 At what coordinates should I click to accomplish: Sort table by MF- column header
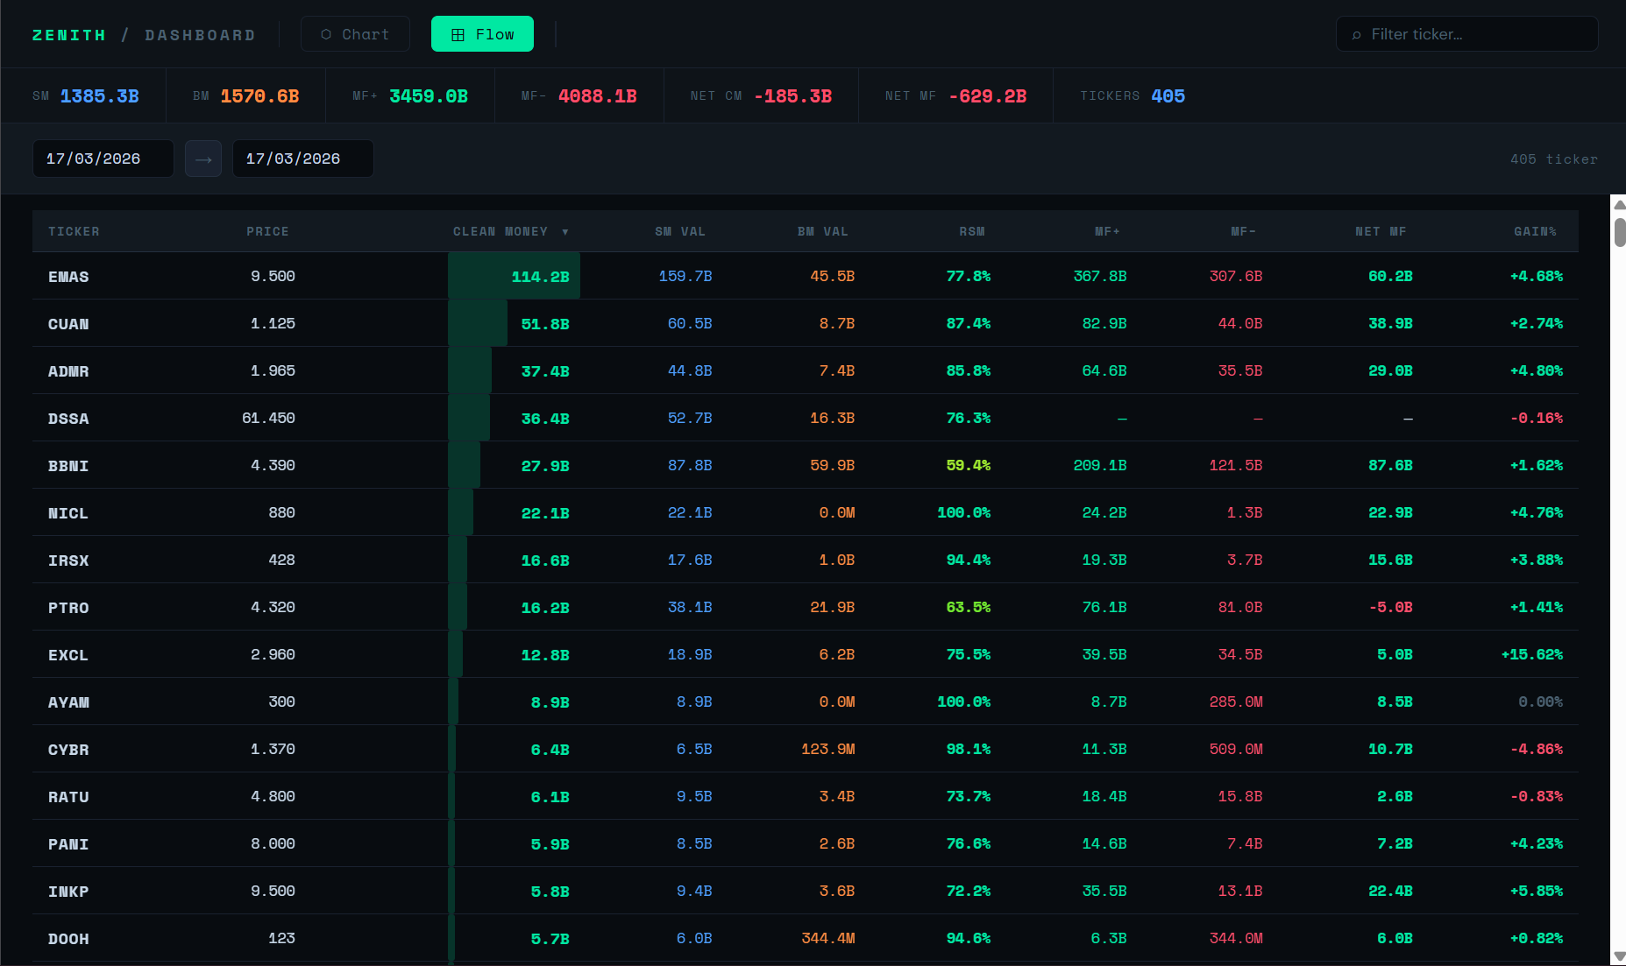coord(1244,231)
